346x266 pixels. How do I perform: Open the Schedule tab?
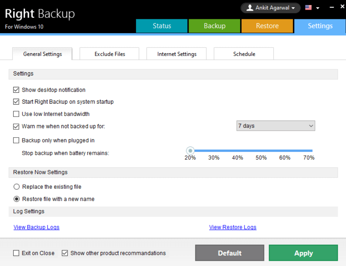click(244, 54)
